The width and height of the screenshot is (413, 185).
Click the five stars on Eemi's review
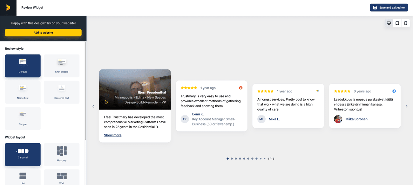coord(189,88)
